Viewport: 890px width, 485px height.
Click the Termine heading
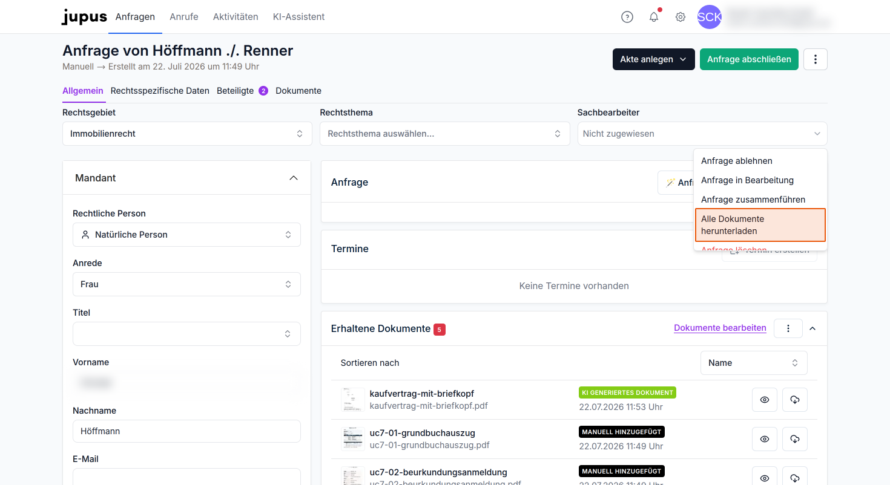350,249
